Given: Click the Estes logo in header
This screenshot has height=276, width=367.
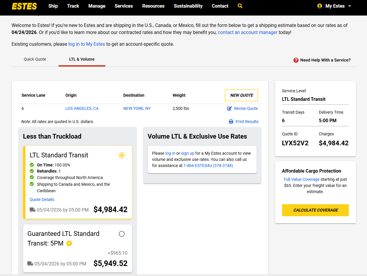Looking at the screenshot, I should 24,6.
